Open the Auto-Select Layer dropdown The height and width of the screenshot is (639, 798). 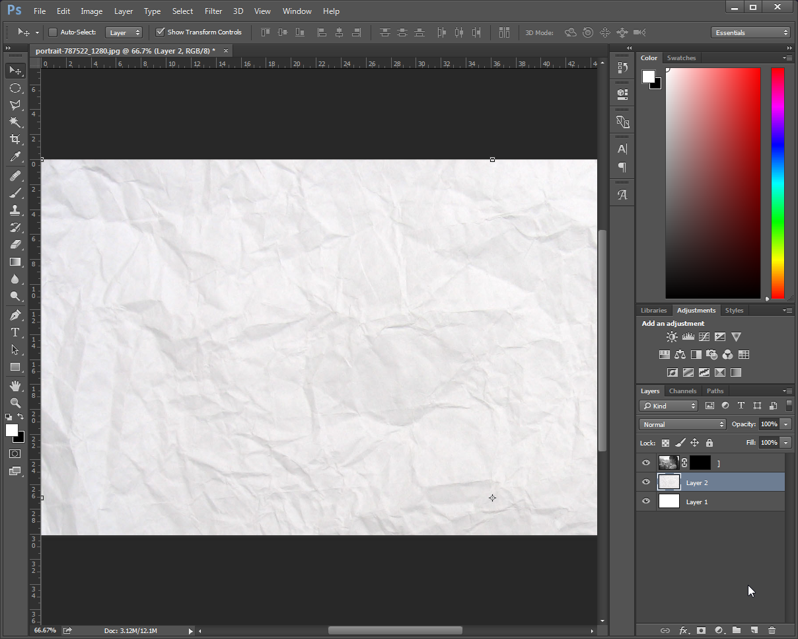[124, 32]
